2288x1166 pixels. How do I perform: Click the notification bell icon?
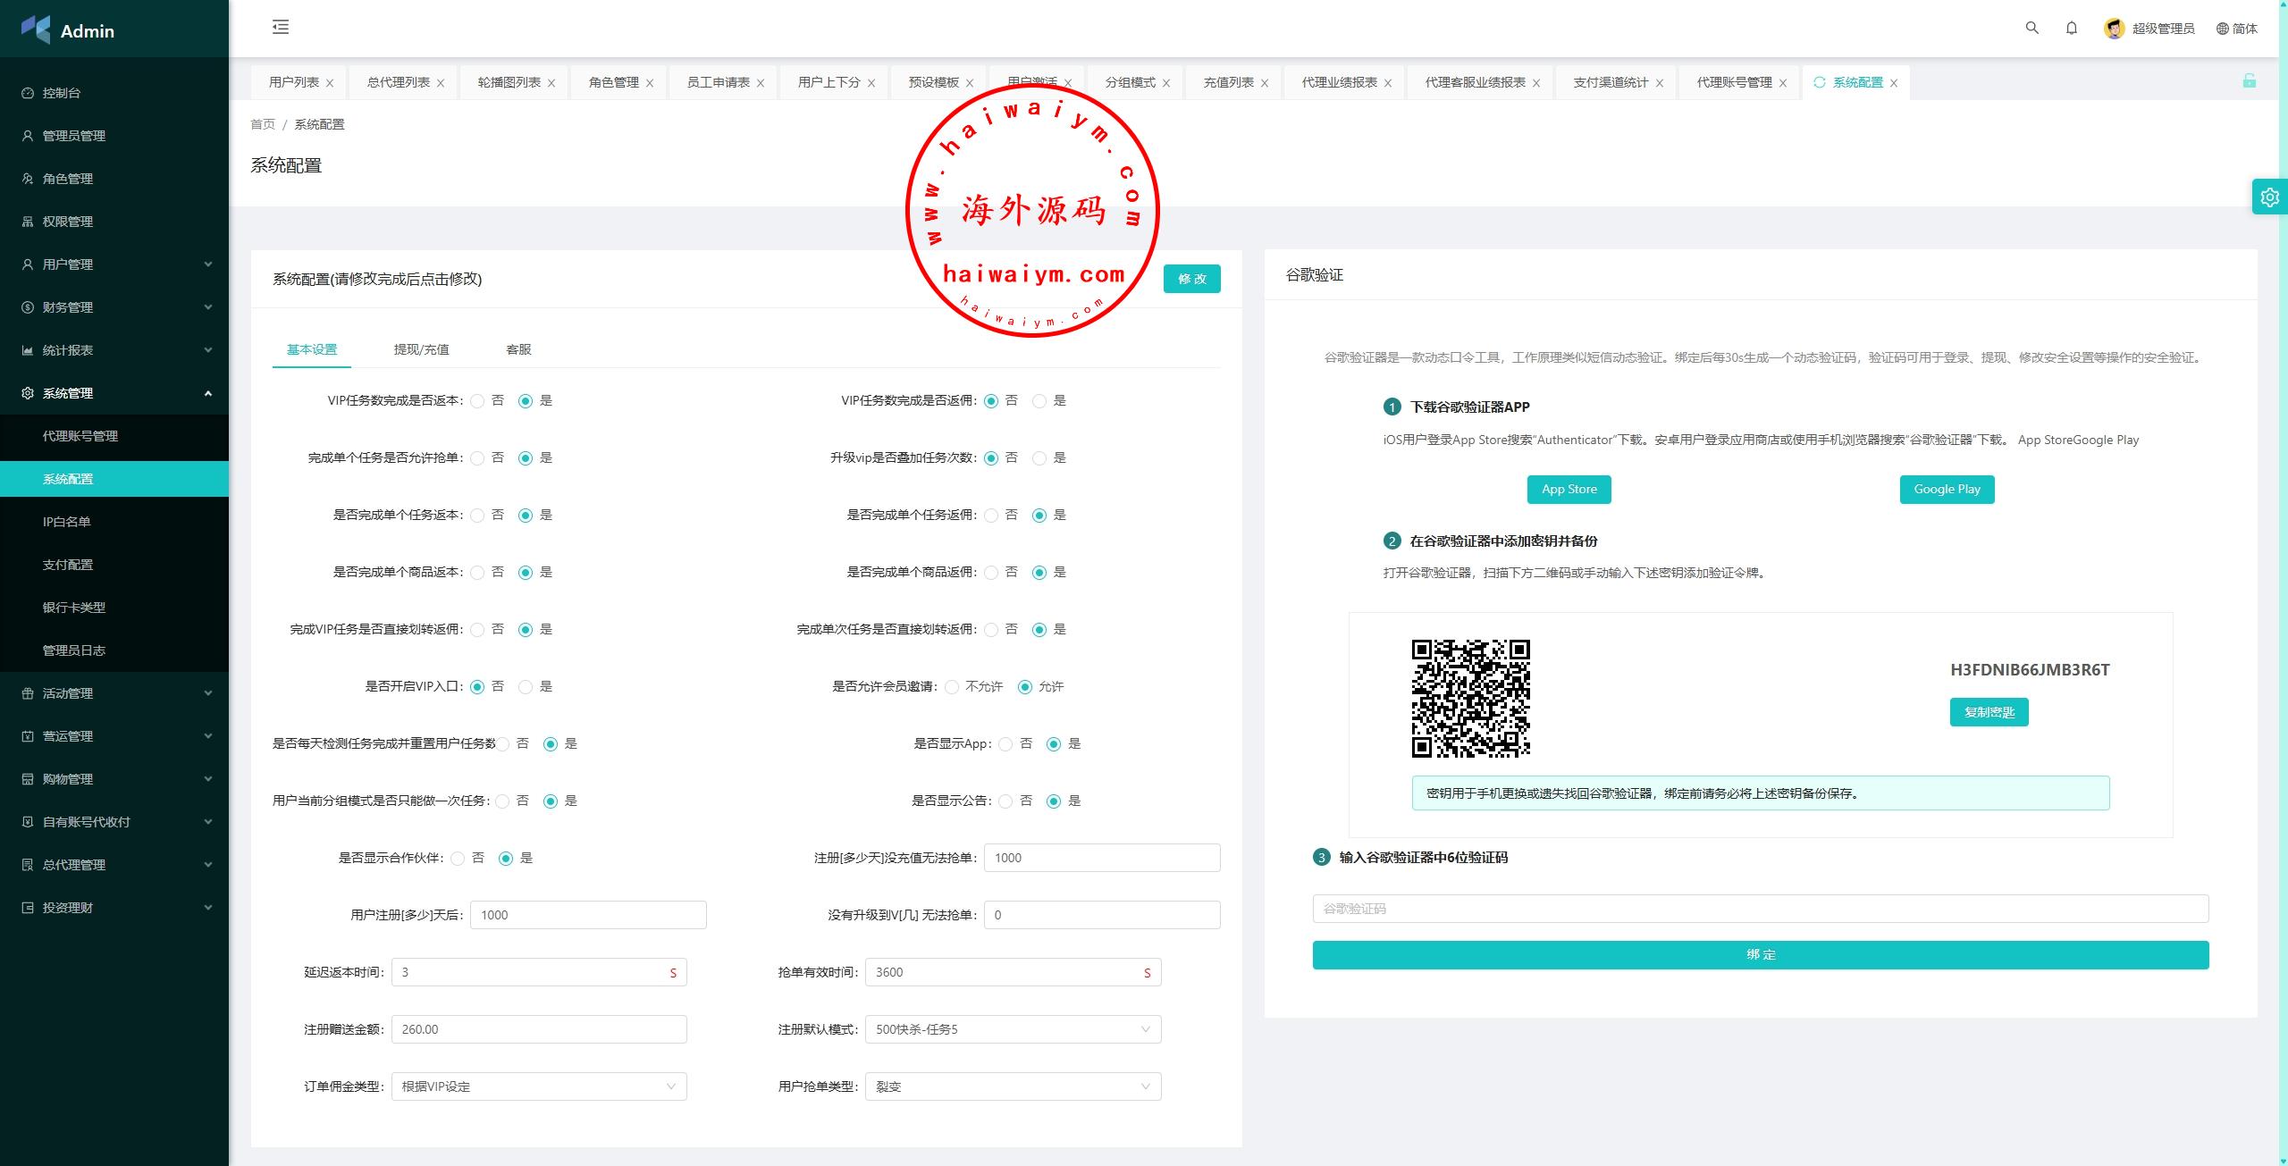pos(2071,28)
